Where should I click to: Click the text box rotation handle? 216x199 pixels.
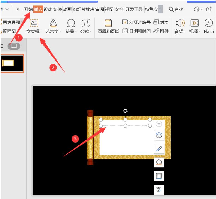point(125,111)
